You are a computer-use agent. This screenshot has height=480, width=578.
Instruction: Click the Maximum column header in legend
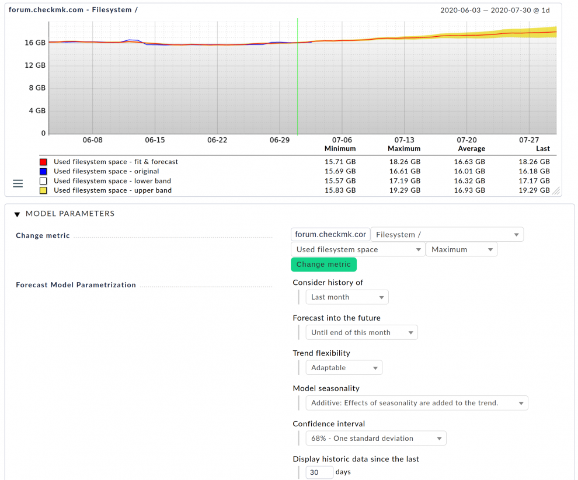click(x=404, y=148)
